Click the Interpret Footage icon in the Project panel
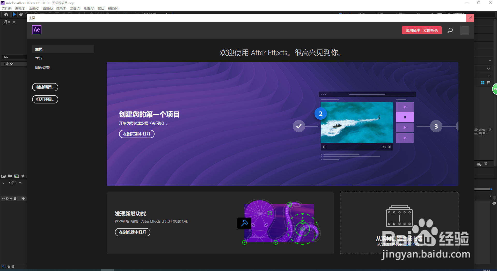Screen dimensions: 497x271 point(3,176)
